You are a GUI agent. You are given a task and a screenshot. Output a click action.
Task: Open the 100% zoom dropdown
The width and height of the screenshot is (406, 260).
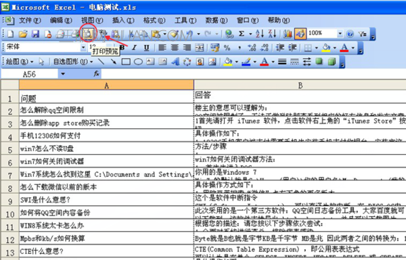(x=340, y=34)
